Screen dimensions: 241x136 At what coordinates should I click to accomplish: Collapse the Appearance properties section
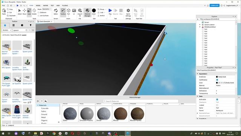pyautogui.click(x=197, y=74)
